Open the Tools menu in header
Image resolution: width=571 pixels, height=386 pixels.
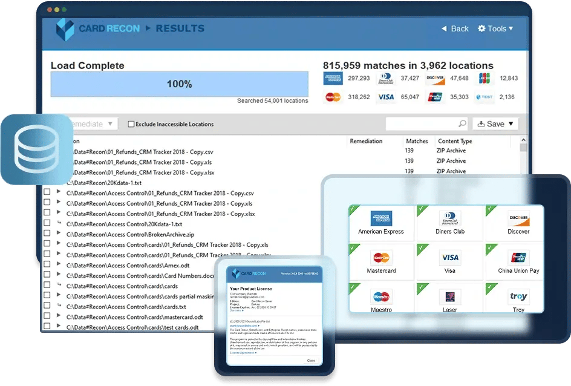(x=495, y=28)
